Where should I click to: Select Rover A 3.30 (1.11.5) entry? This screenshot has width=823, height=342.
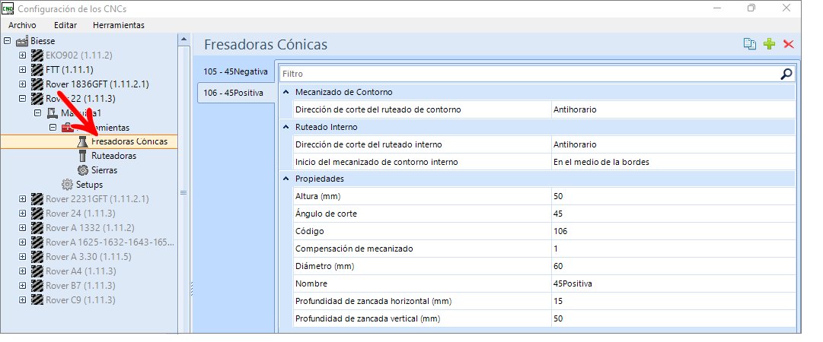pos(88,257)
